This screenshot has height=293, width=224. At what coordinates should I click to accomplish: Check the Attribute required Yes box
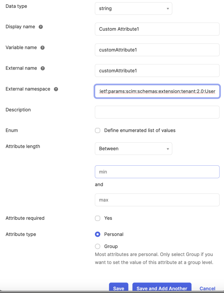click(x=98, y=218)
